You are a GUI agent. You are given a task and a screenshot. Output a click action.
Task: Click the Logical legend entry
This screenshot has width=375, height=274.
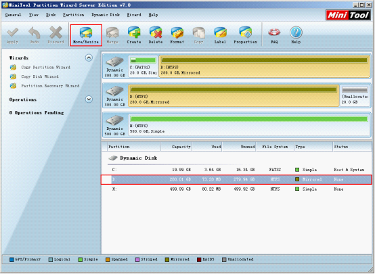coord(60,259)
